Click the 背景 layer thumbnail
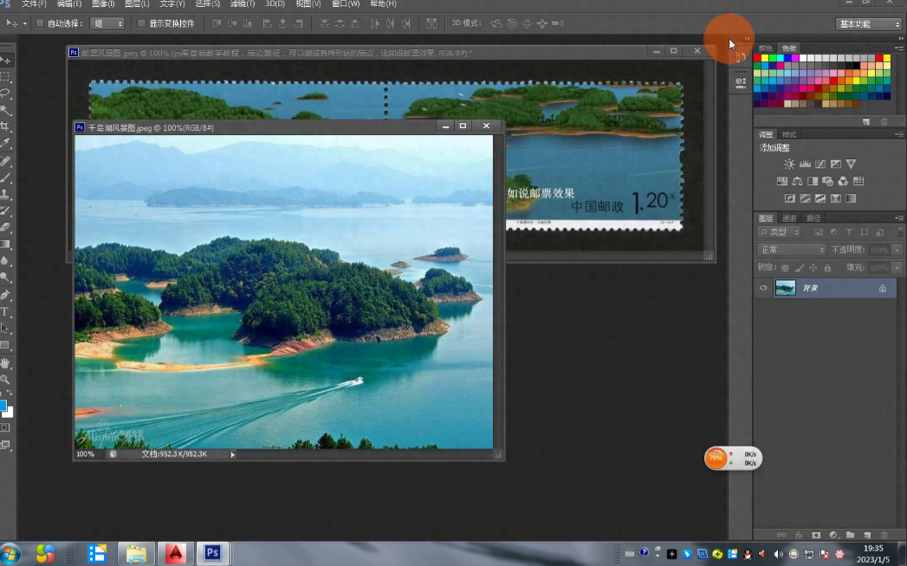This screenshot has width=907, height=566. (785, 288)
